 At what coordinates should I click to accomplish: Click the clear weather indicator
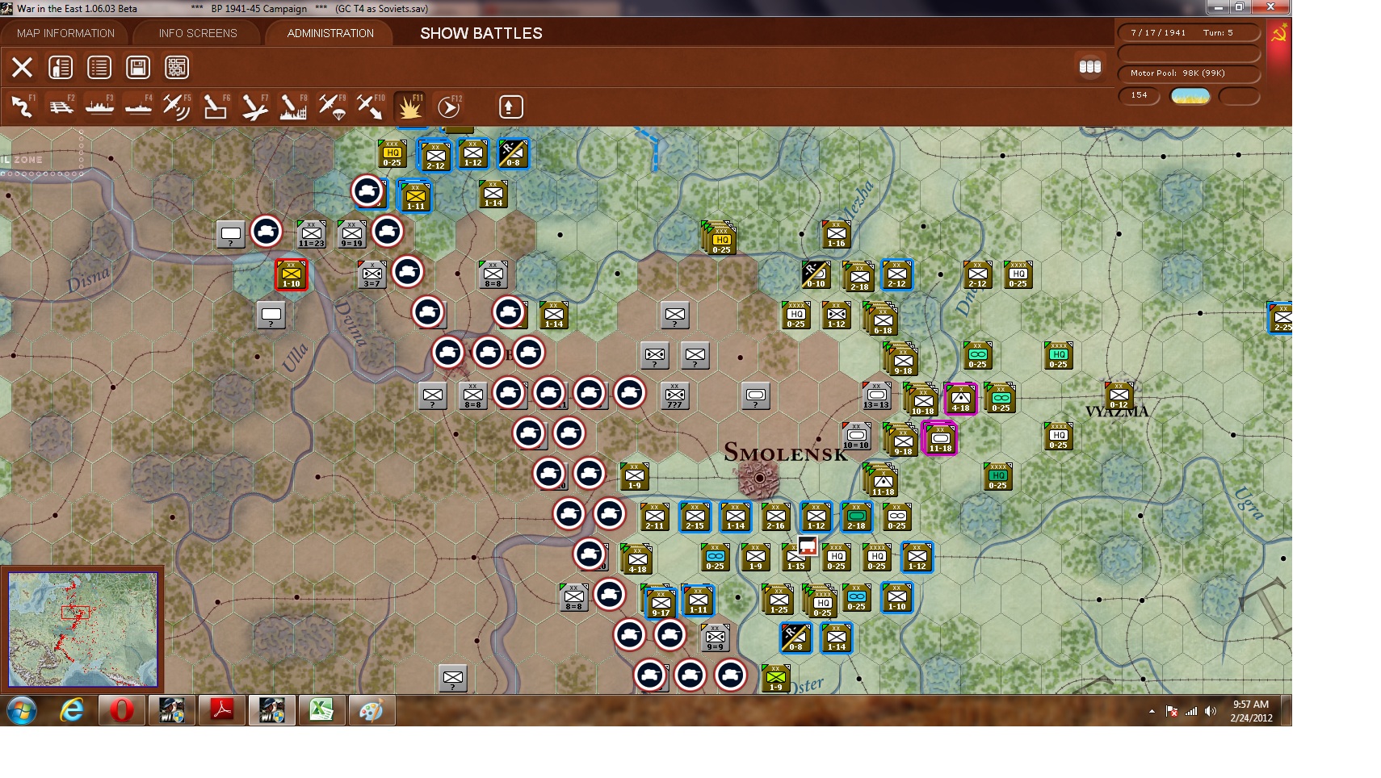point(1190,96)
